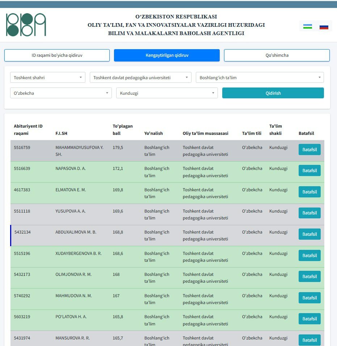View Batafsil for ELMATOVA E. M.
Screen dimensions: 337x346
tap(309, 192)
